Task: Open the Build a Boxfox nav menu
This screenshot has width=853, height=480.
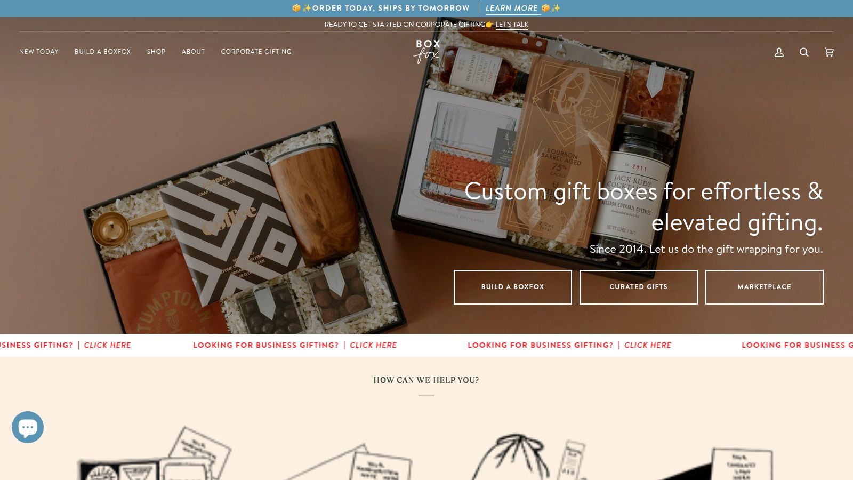Action: coord(103,52)
